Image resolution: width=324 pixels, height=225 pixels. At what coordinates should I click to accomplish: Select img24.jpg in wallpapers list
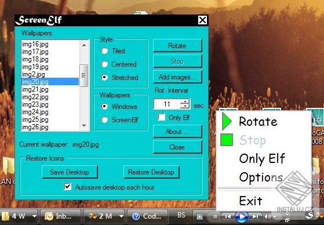50,112
